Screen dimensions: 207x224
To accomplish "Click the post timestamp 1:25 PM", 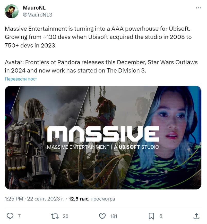I will (14, 199).
